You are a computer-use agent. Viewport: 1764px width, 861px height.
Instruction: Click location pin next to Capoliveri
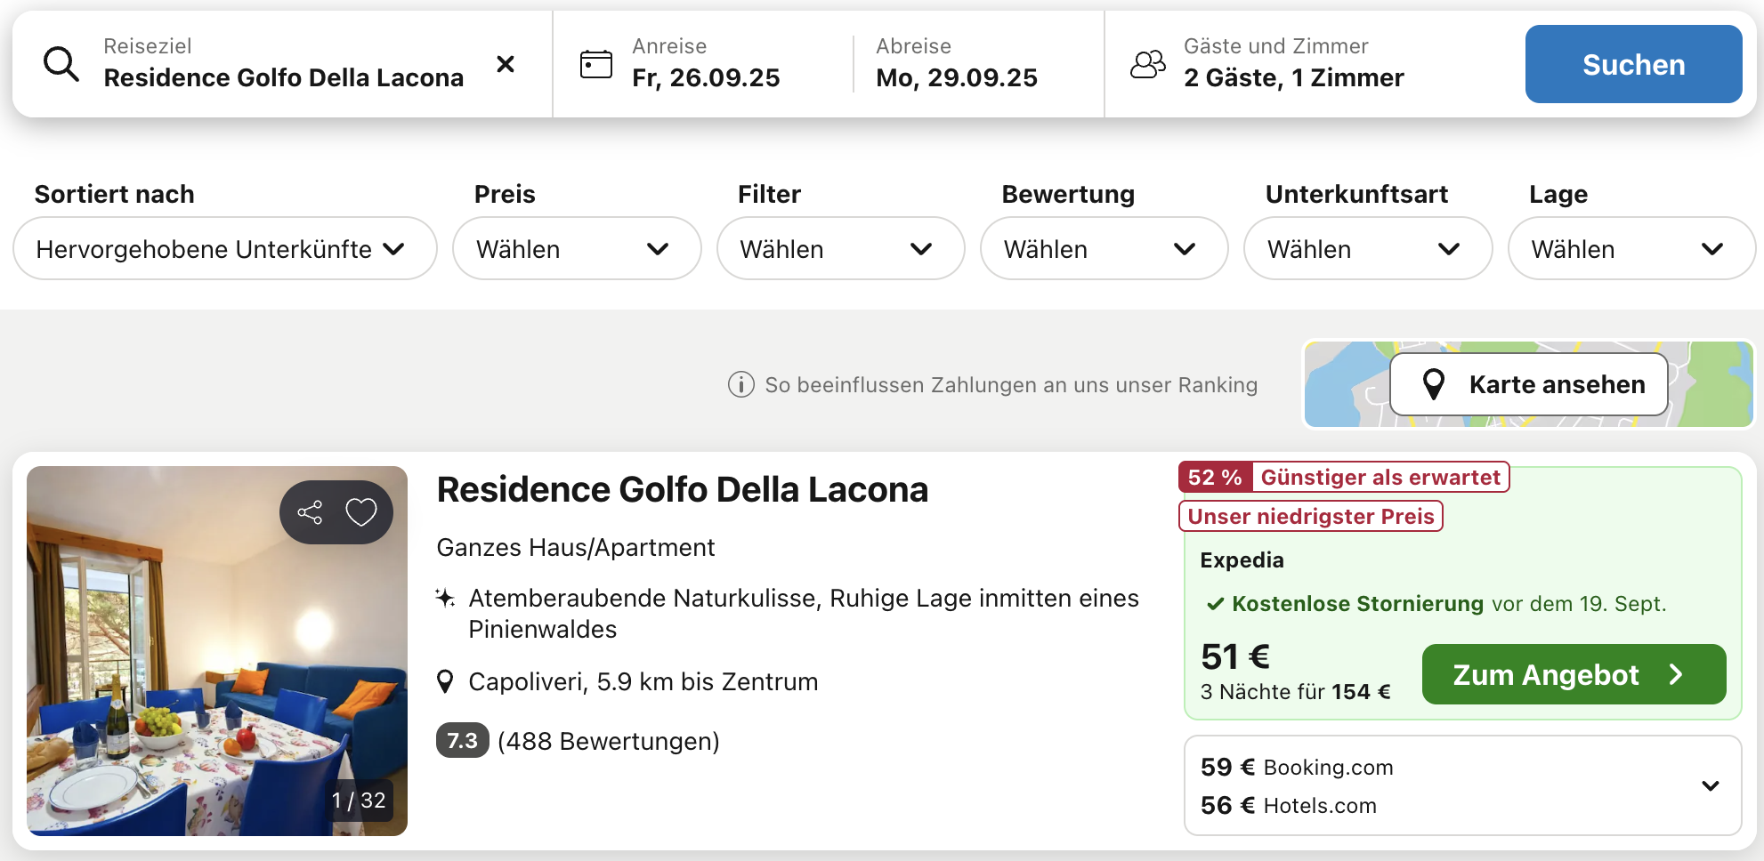pos(445,682)
